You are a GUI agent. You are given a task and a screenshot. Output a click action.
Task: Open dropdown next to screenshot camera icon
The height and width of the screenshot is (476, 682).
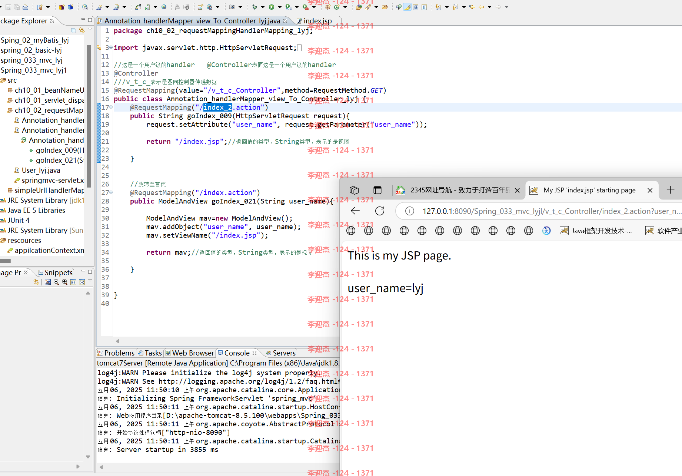click(x=240, y=7)
